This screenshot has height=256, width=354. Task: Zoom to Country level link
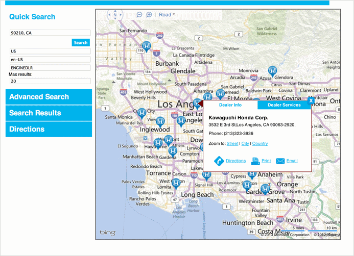coord(260,144)
